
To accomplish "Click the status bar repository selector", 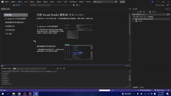I will [160, 90].
